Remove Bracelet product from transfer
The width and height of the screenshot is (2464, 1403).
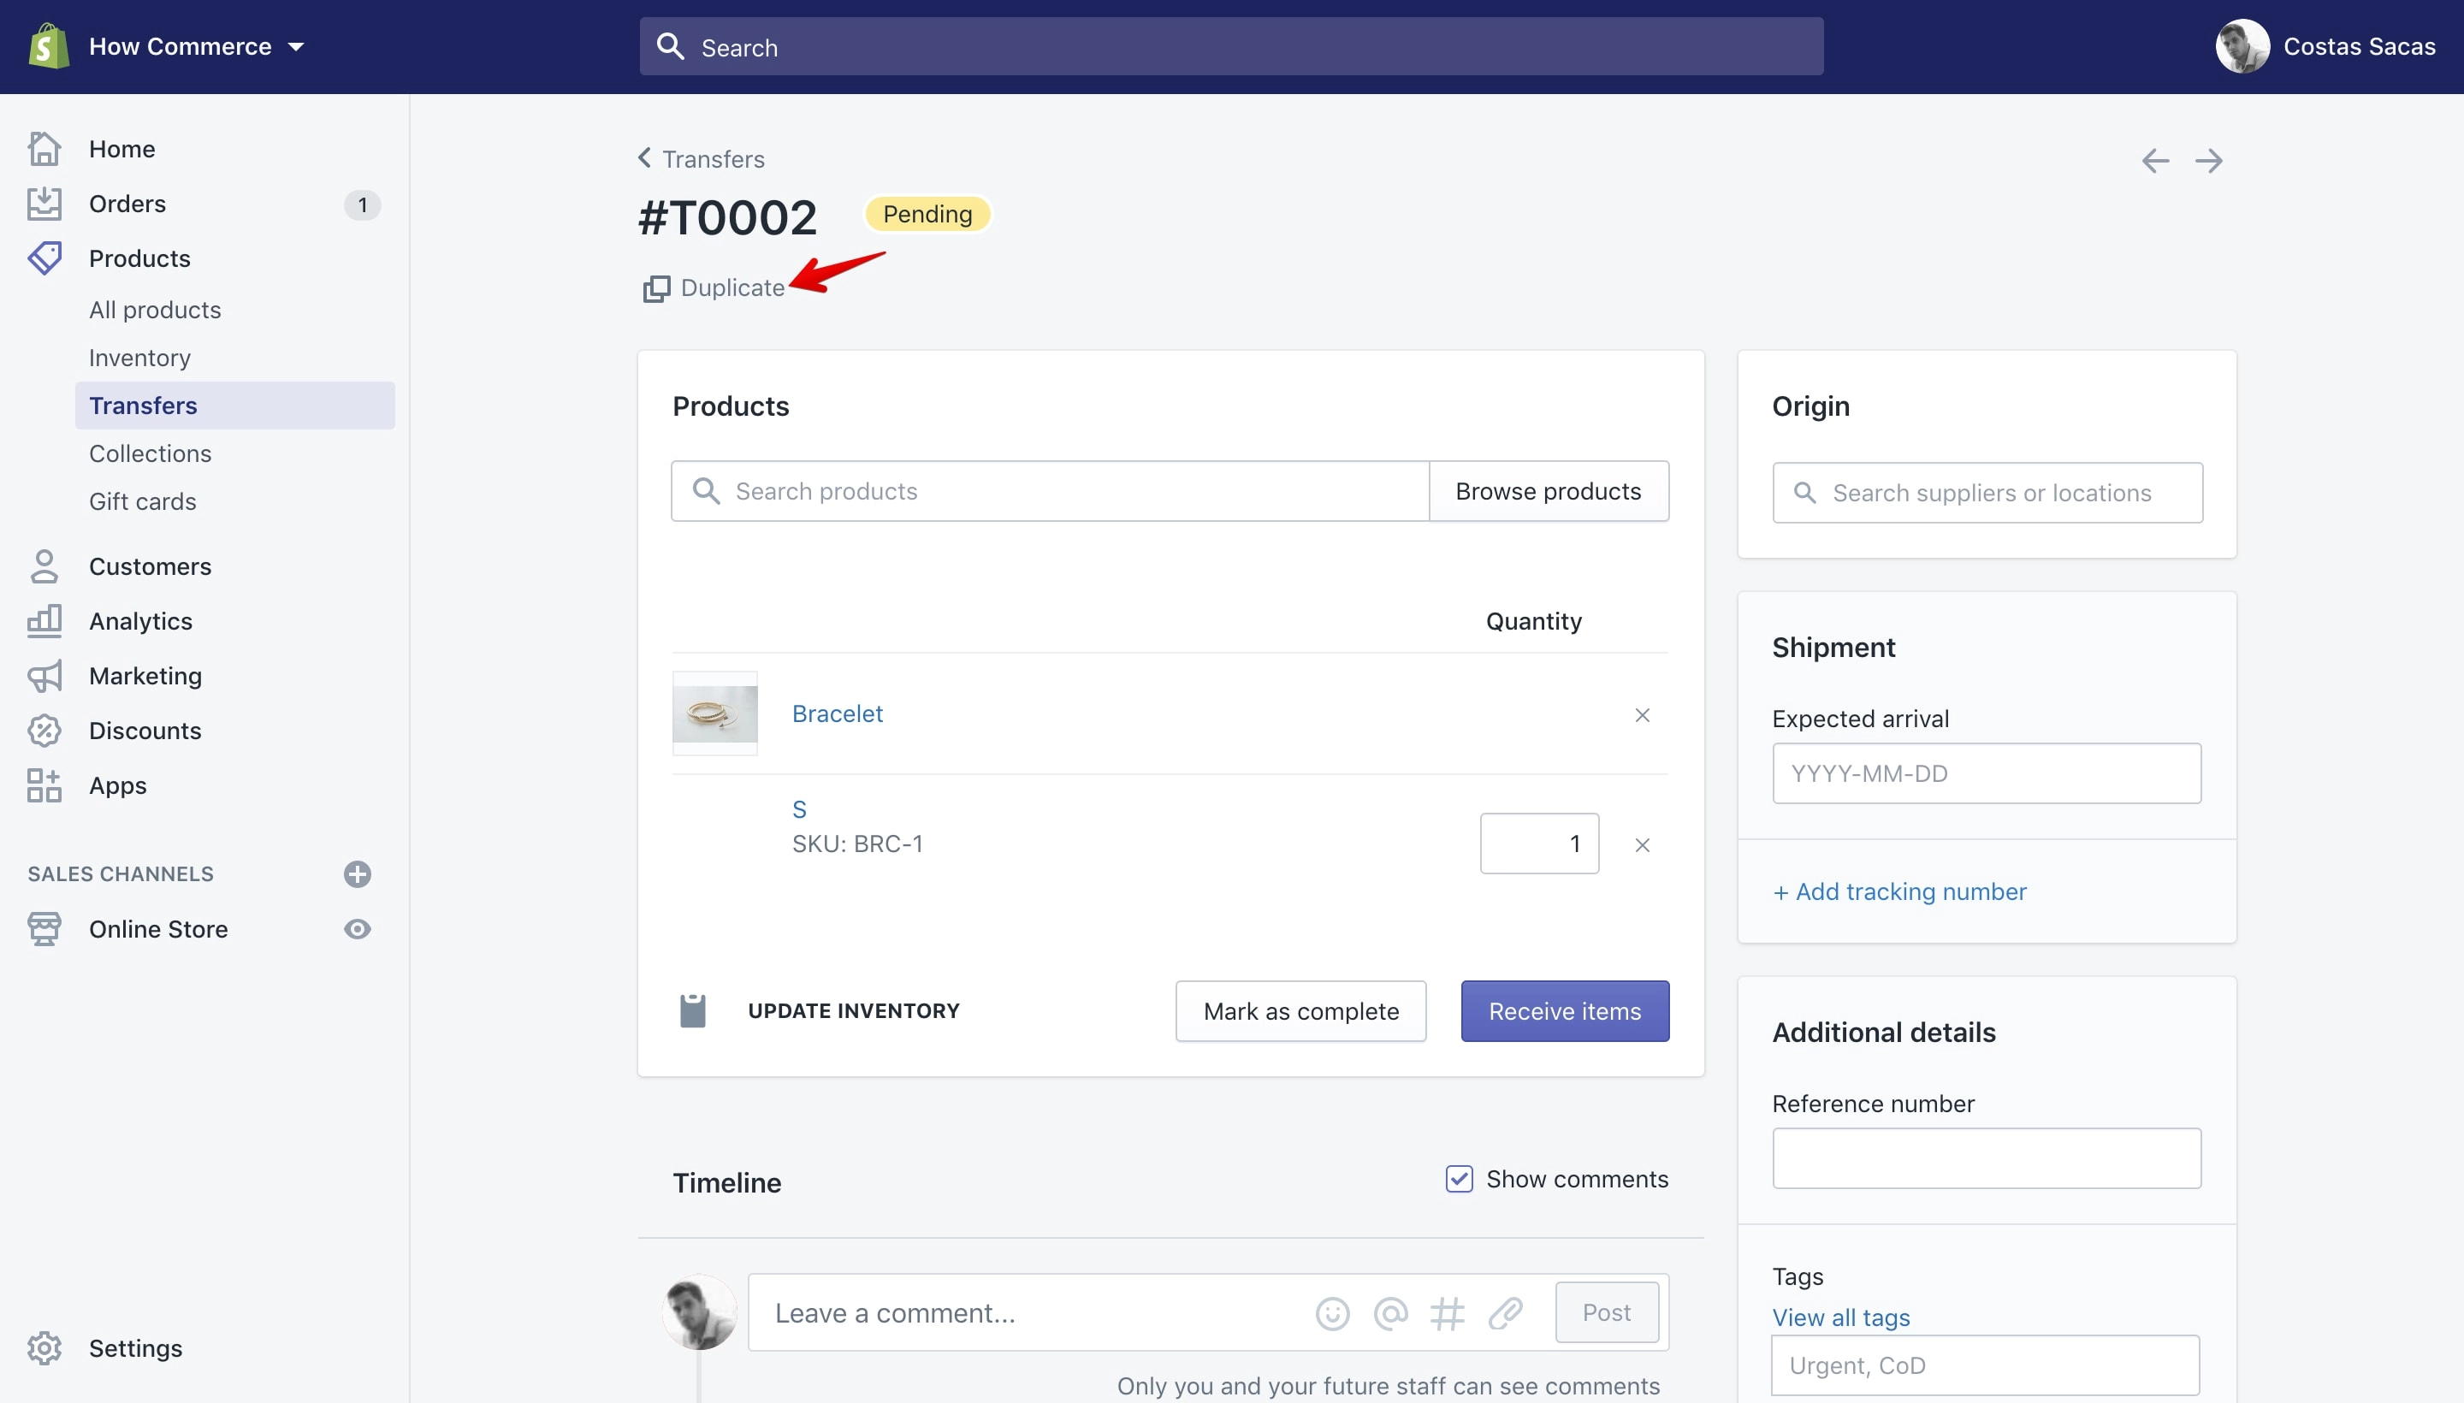(1643, 715)
